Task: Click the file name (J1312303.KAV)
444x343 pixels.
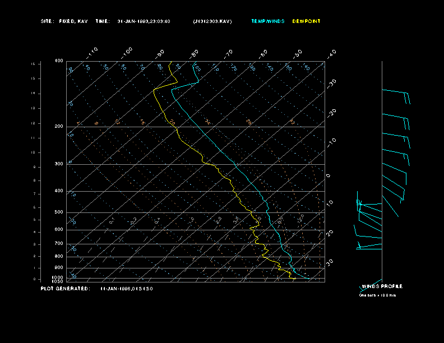Action: point(212,21)
